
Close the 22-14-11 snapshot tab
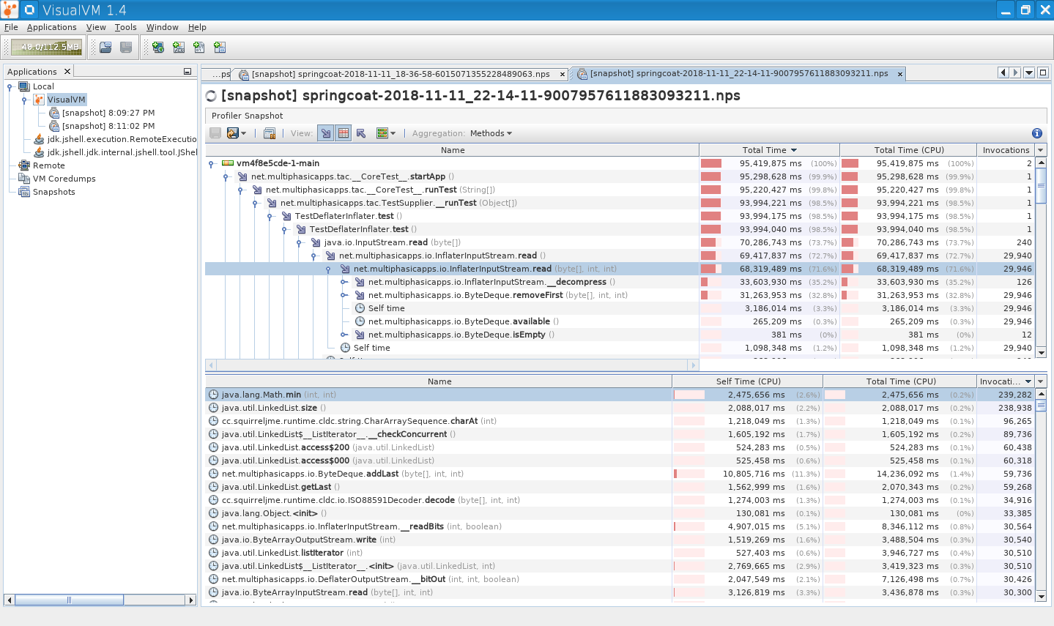[900, 74]
